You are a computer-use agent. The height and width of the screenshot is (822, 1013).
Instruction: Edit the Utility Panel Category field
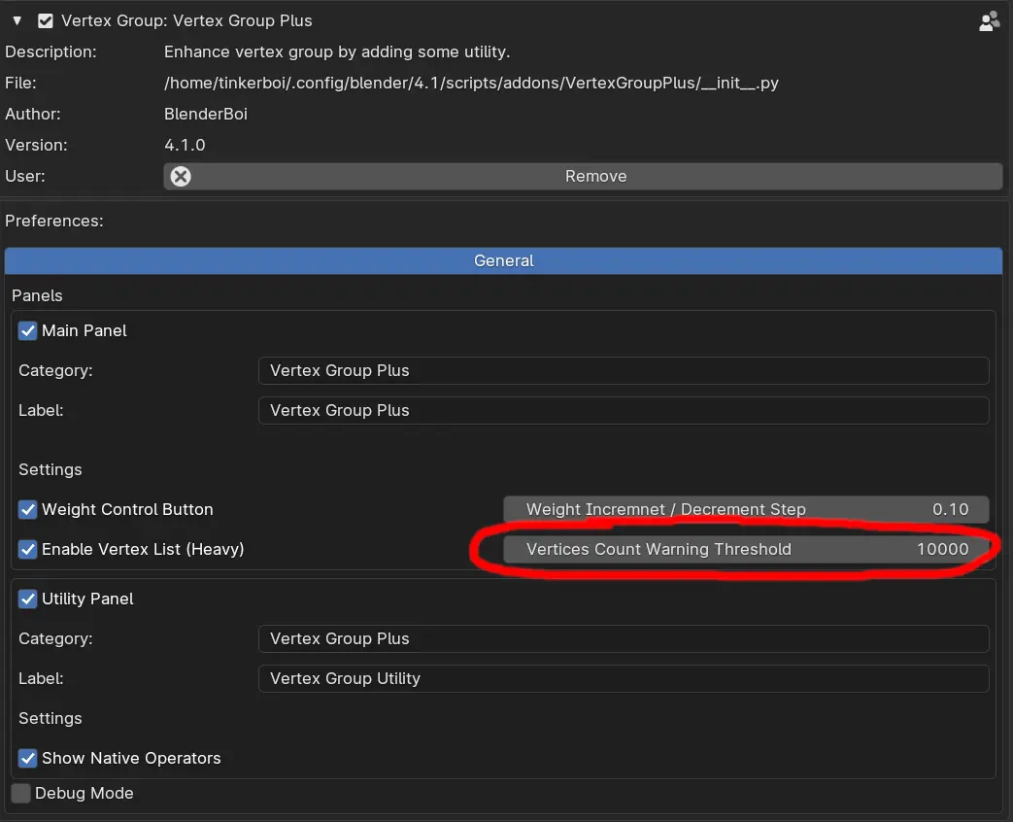pyautogui.click(x=623, y=638)
